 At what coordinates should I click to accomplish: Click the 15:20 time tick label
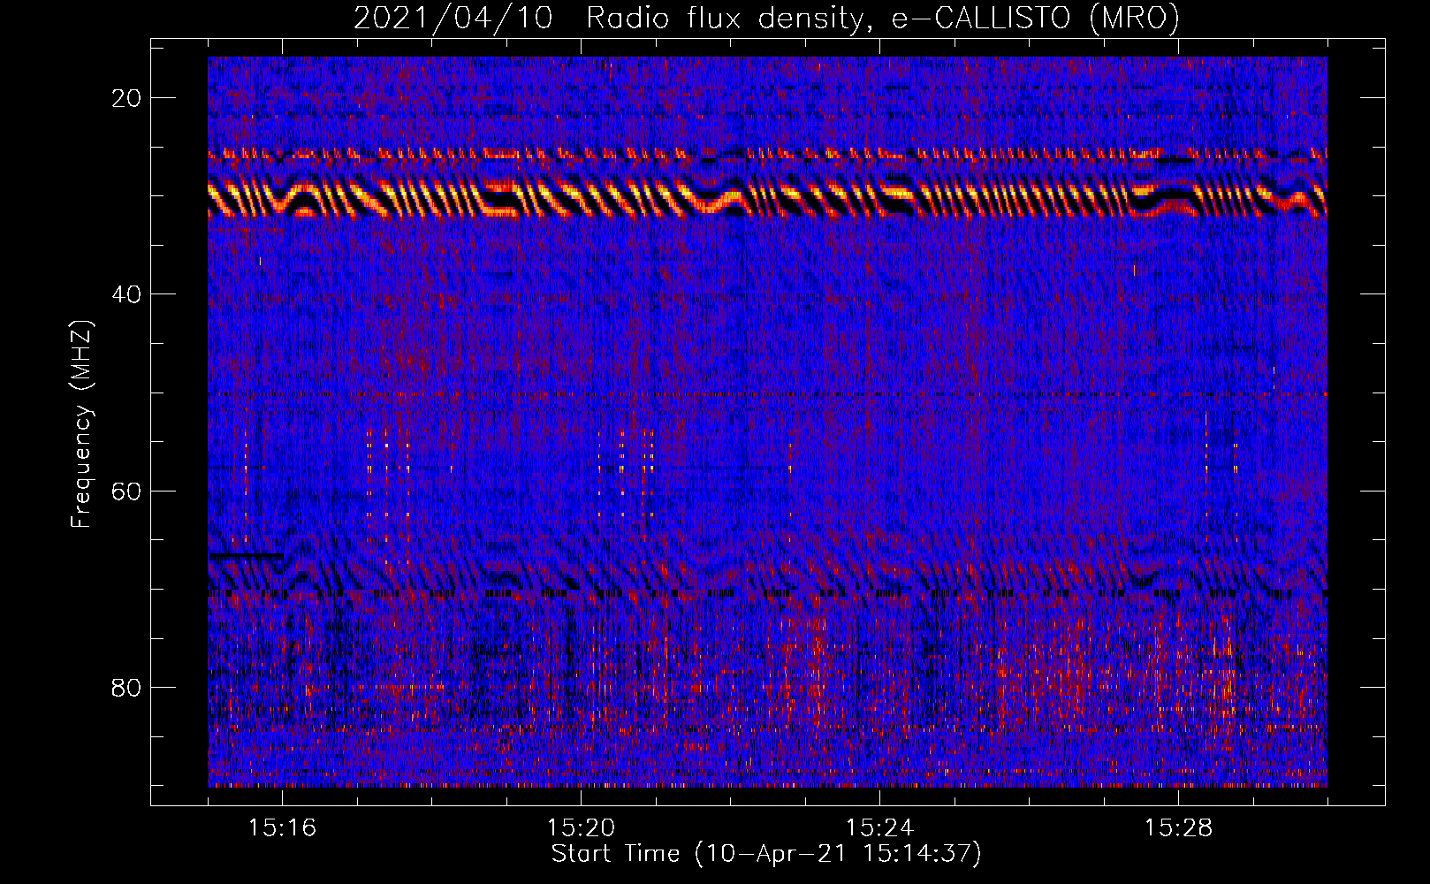pyautogui.click(x=581, y=827)
